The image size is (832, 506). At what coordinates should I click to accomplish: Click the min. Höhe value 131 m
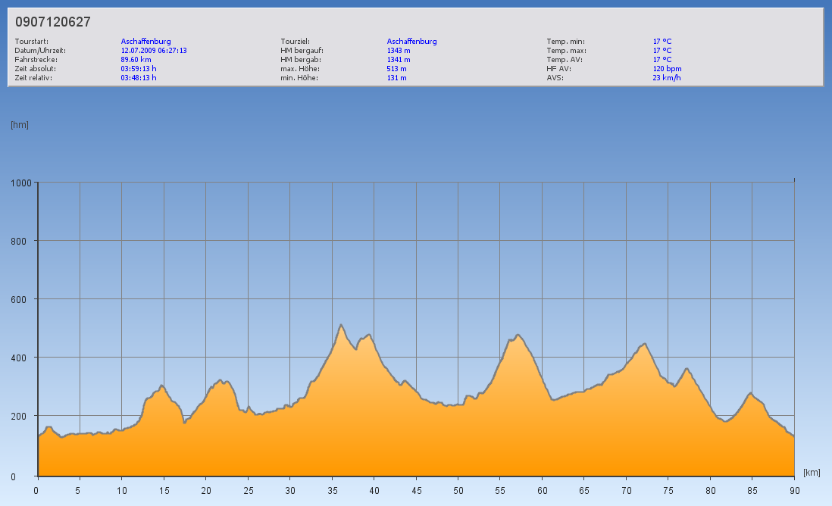point(396,77)
